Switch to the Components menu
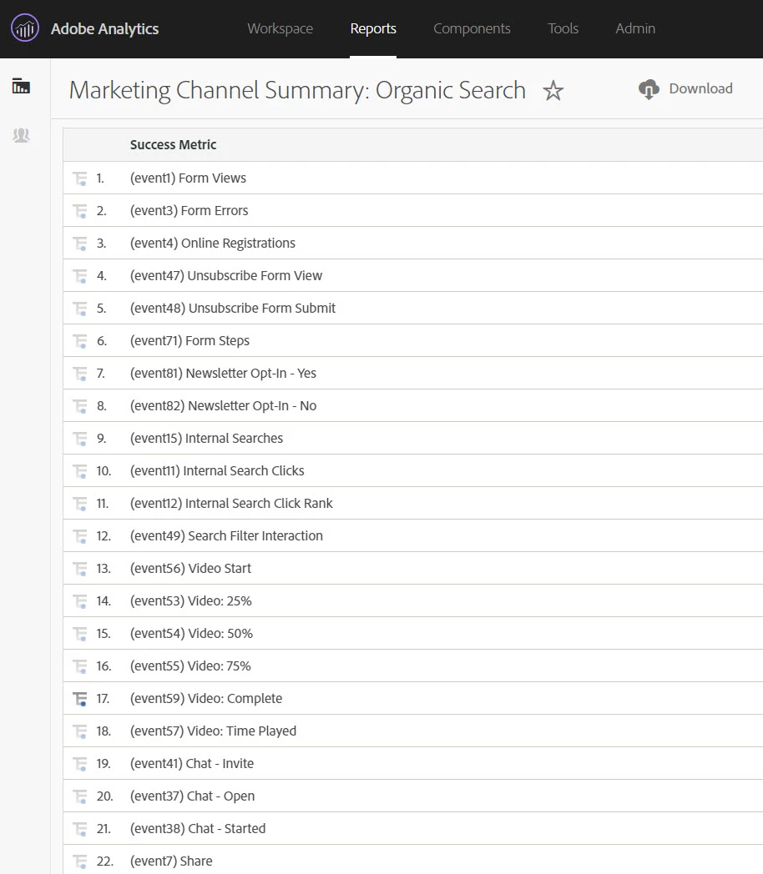The width and height of the screenshot is (763, 874). (x=472, y=28)
